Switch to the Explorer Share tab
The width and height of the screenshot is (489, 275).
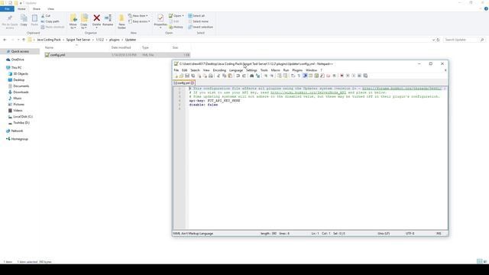click(x=37, y=8)
